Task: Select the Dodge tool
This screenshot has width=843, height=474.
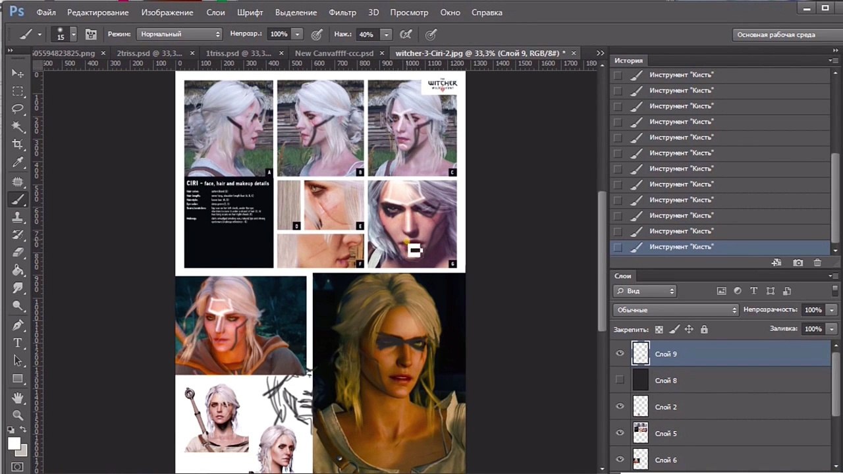Action: coord(18,306)
